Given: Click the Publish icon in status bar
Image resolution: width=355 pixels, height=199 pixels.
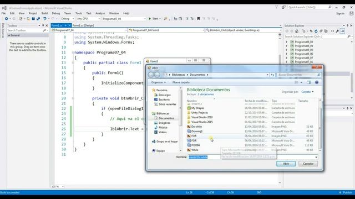Looking at the screenshot, I should coord(340,192).
